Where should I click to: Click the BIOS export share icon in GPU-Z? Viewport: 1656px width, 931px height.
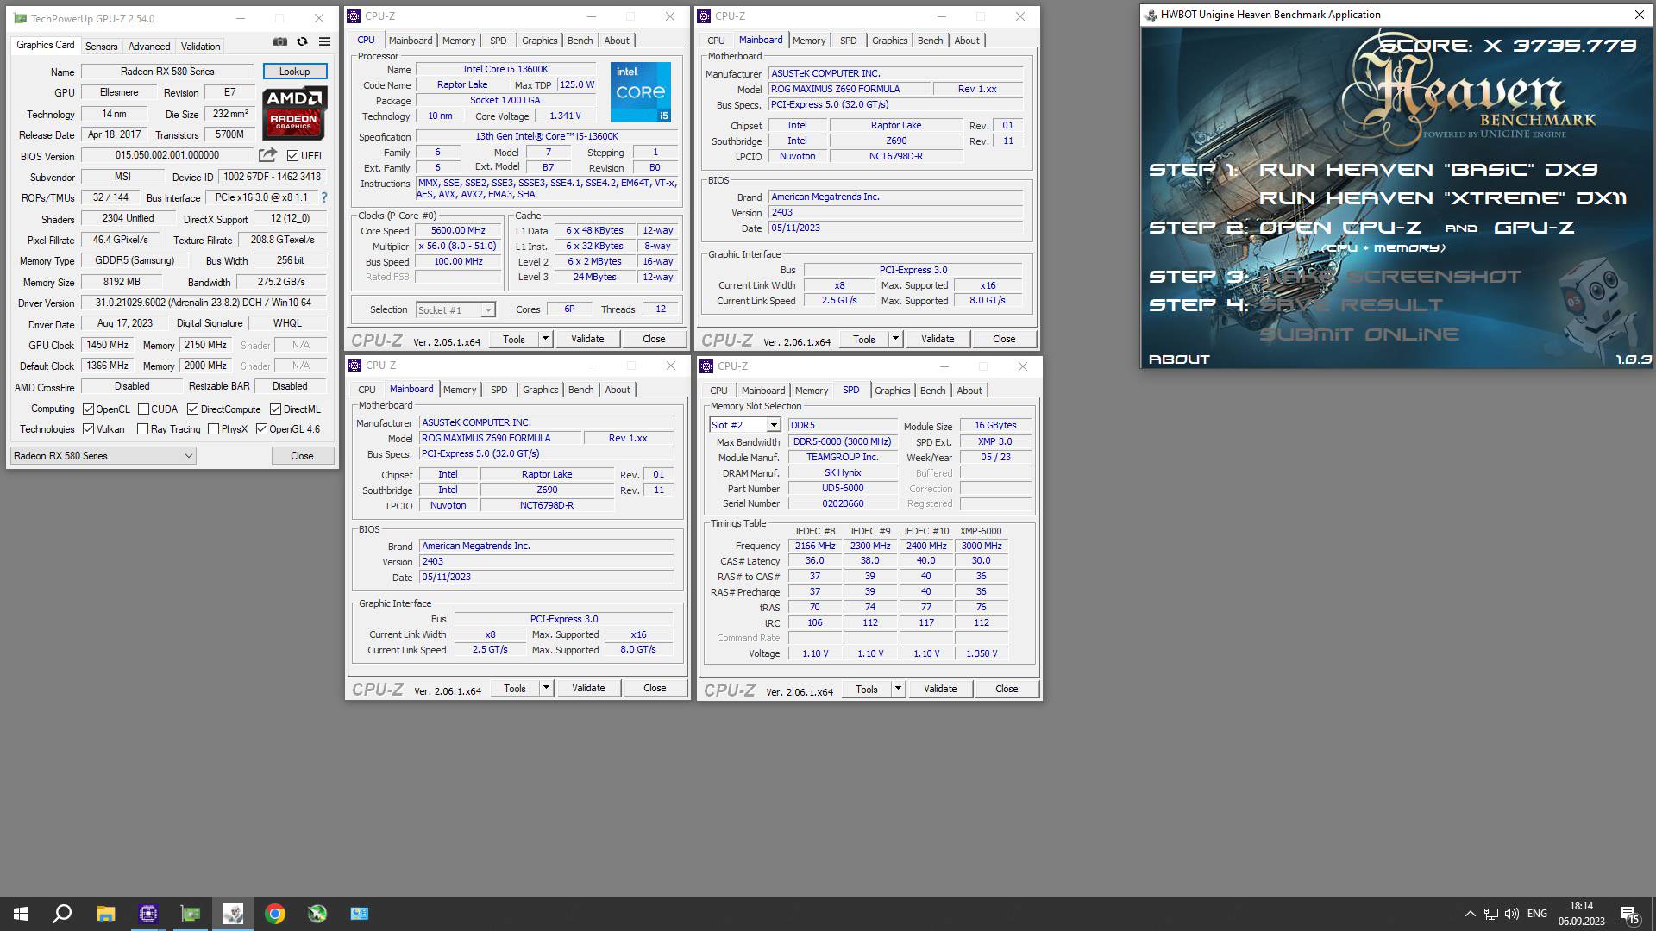pyautogui.click(x=267, y=155)
